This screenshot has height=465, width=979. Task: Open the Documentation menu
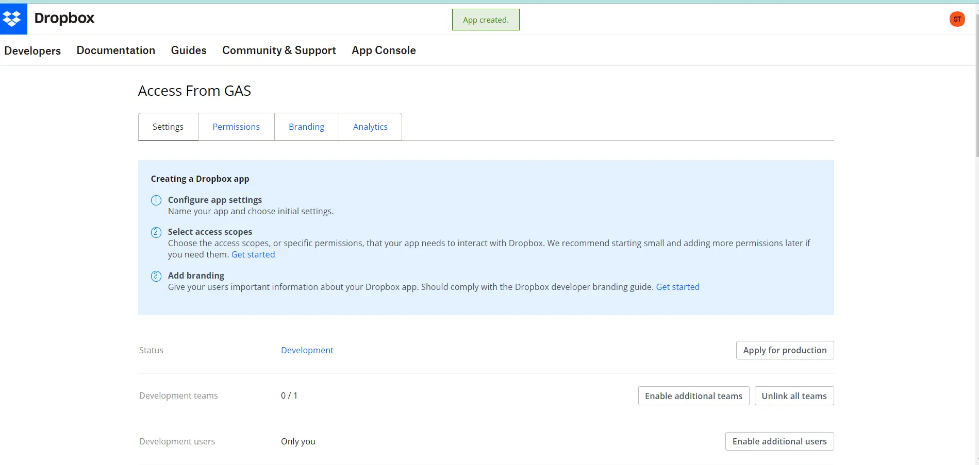click(116, 50)
